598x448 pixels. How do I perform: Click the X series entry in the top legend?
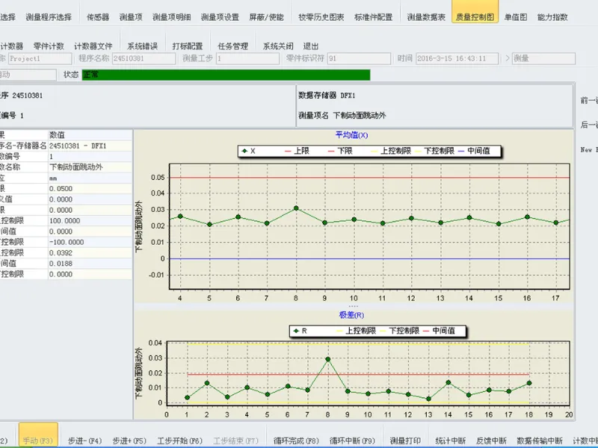click(x=249, y=151)
